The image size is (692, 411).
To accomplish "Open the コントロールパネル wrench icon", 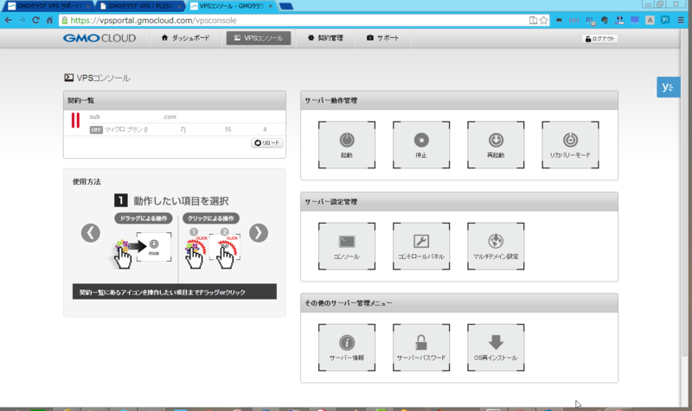I will click(421, 246).
